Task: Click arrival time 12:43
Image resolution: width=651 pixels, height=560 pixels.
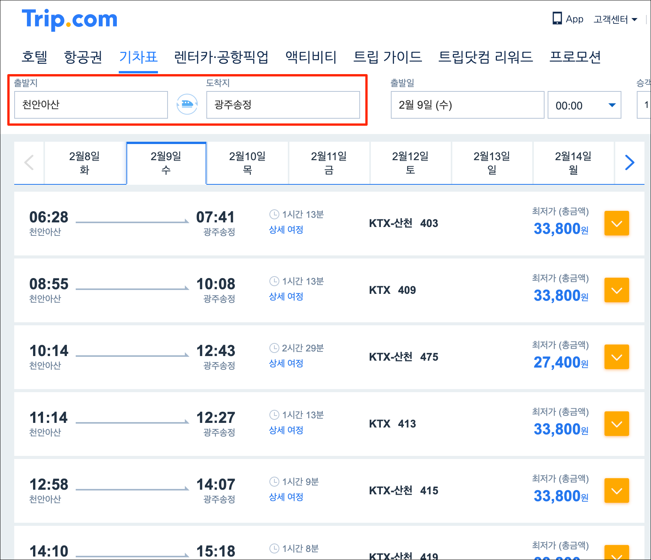Action: pyautogui.click(x=216, y=351)
